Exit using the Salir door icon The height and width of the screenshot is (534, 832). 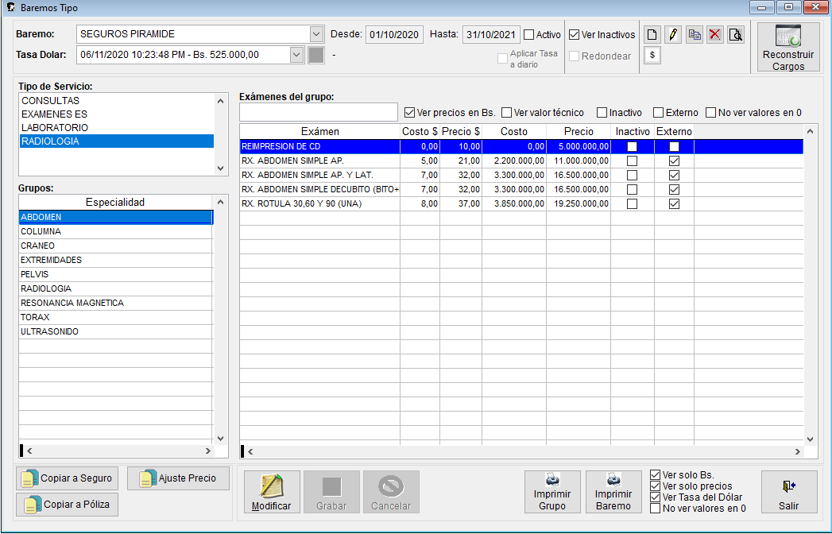[x=789, y=492]
